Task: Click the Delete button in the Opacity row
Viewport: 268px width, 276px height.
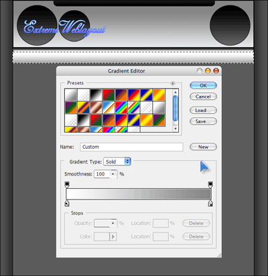Action: (196, 223)
